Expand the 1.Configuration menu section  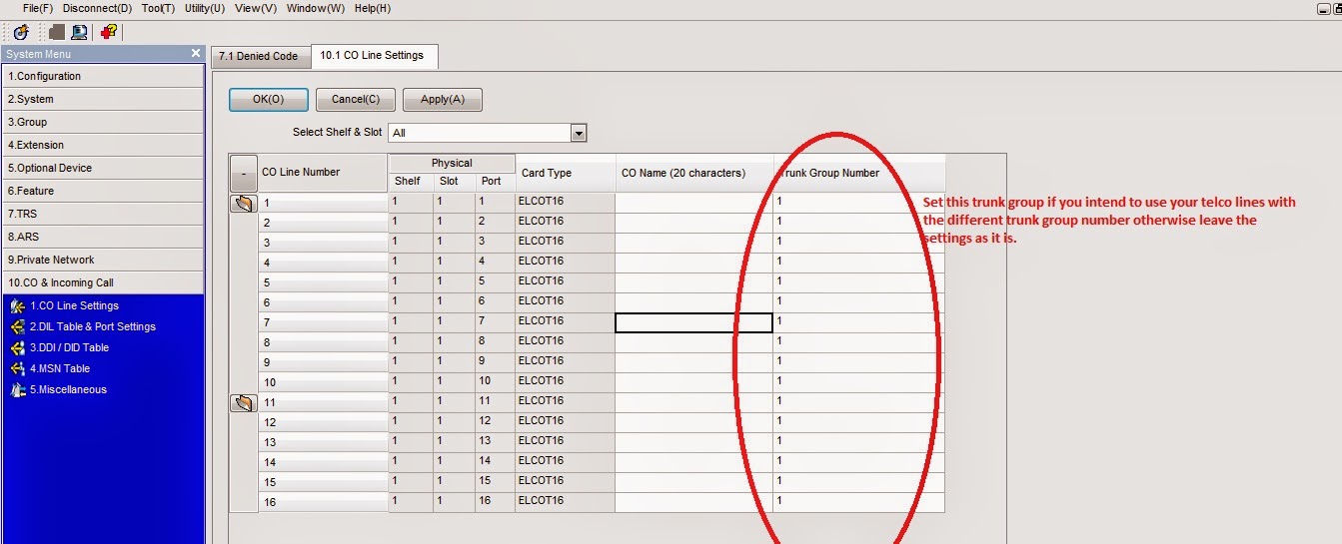pos(102,76)
